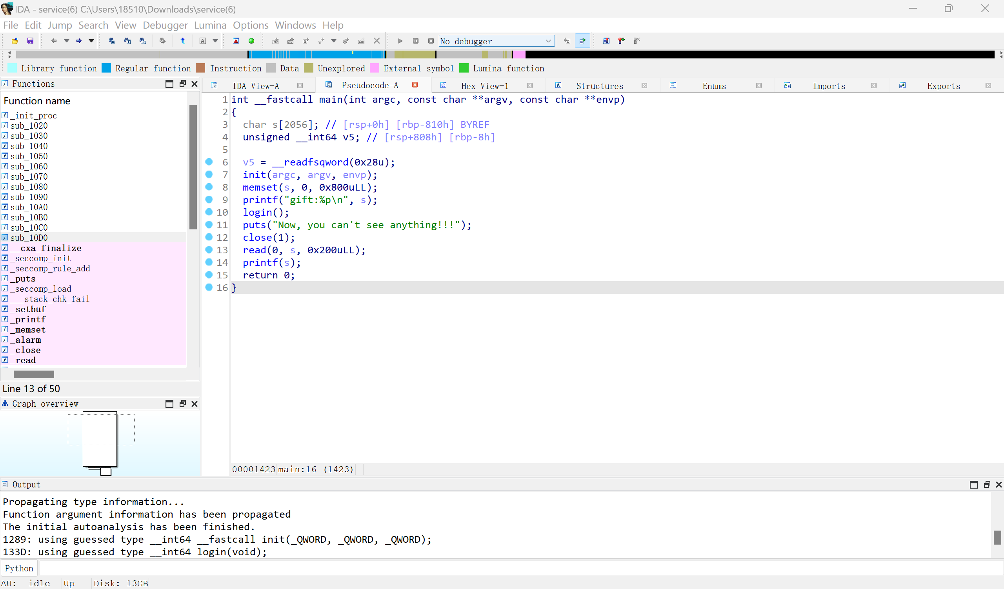
Task: Start process with the play button
Action: [400, 41]
